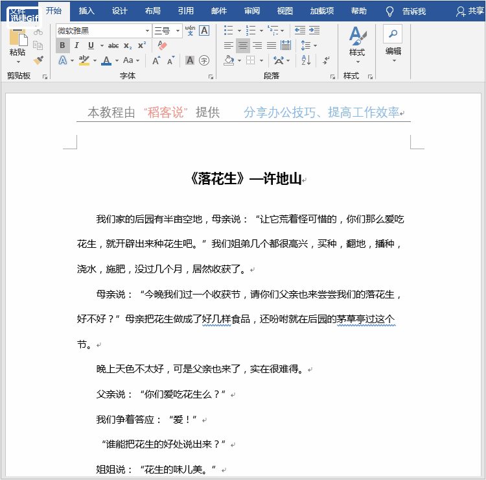This screenshot has width=486, height=480.
Task: Select the Format Painter brush
Action: 38,60
